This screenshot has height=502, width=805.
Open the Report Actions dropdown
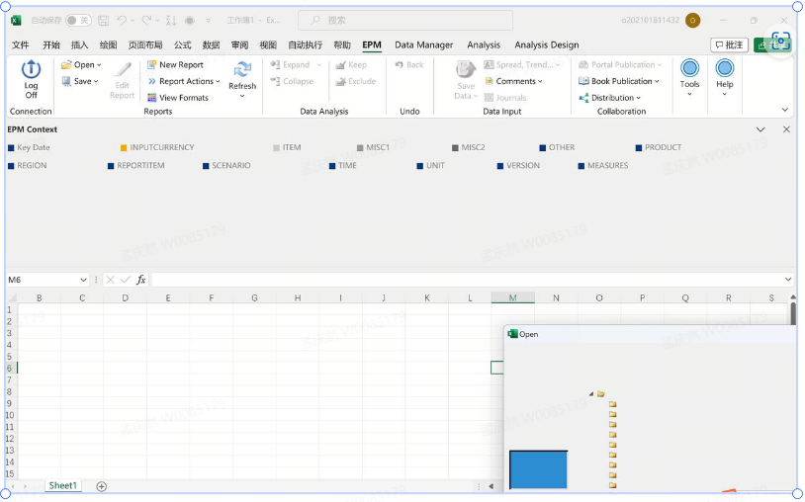(184, 82)
